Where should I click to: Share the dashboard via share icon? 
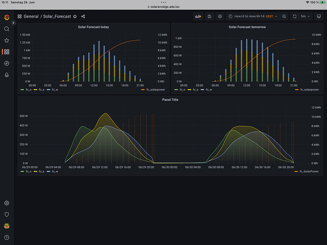pos(83,17)
